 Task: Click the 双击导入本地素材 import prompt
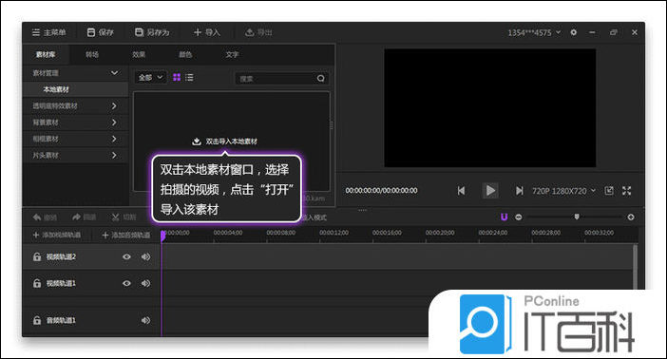224,142
